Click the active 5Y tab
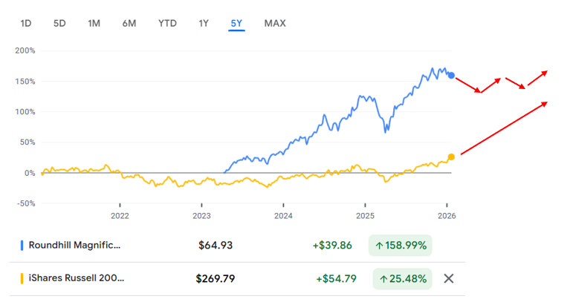The height and width of the screenshot is (299, 573). click(x=236, y=23)
